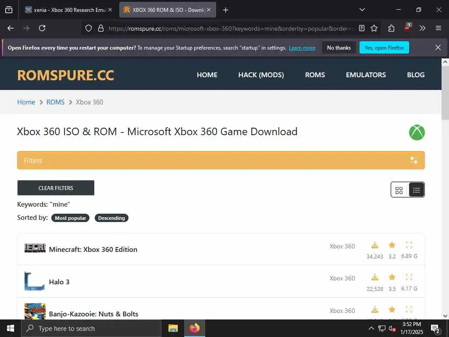Image resolution: width=449 pixels, height=337 pixels.
Task: Open the uBlock Origin extension icon
Action: 407,28
